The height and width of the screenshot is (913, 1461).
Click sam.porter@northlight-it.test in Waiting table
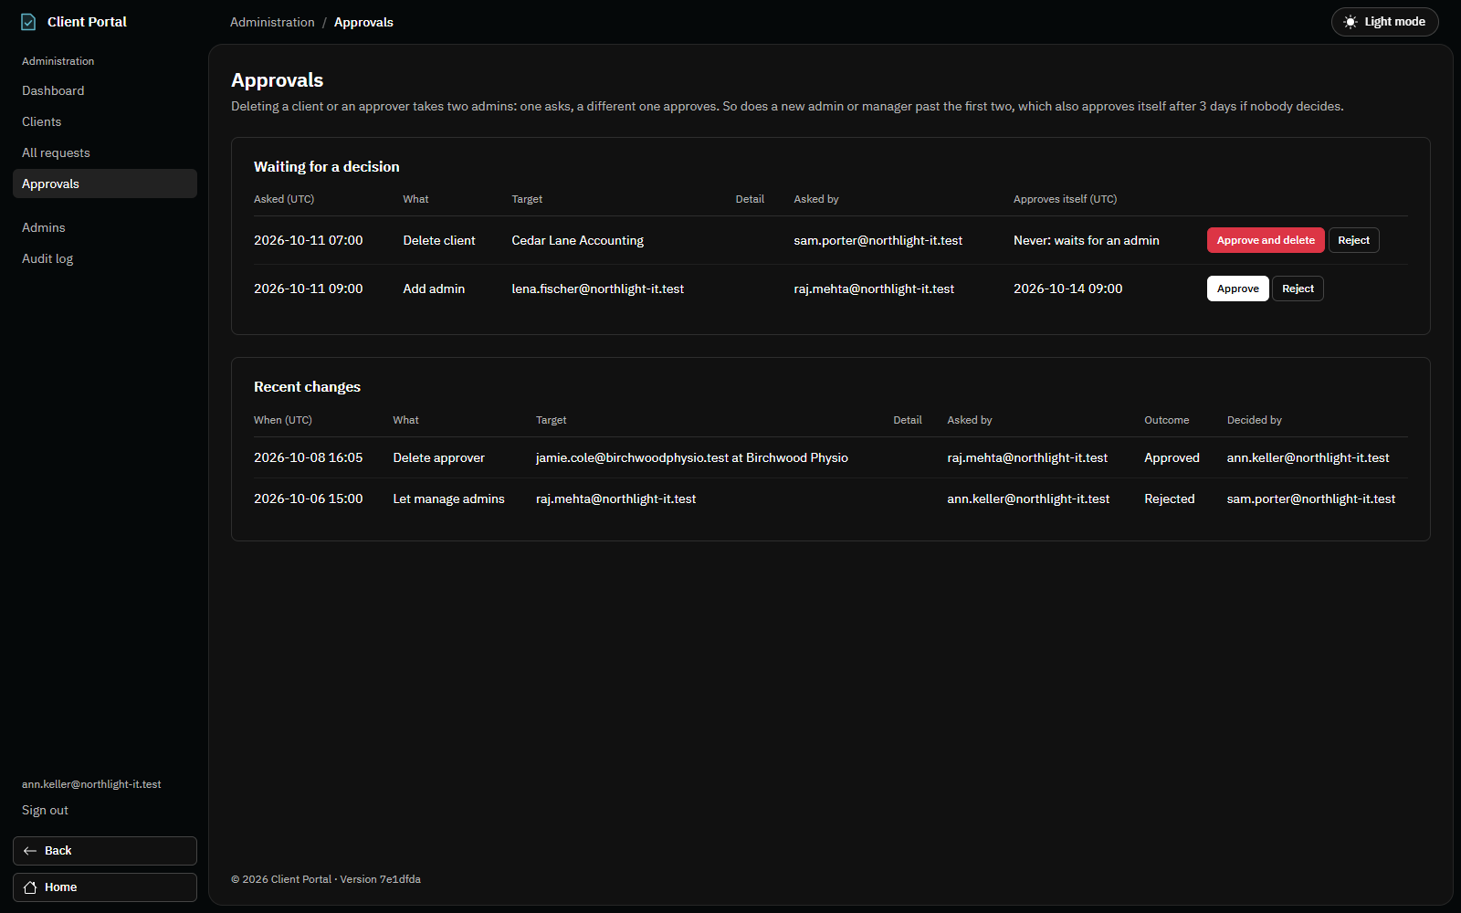coord(878,240)
